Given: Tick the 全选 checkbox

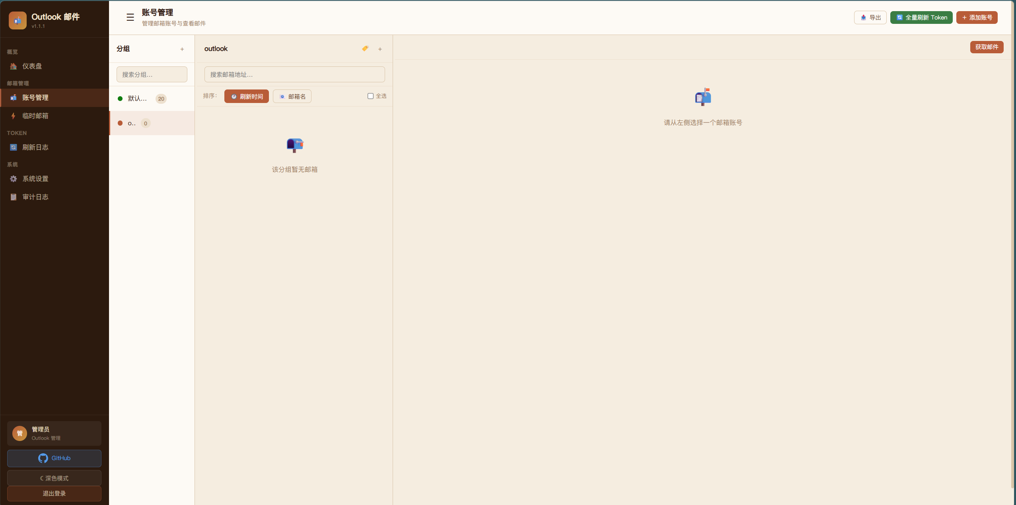Looking at the screenshot, I should coord(370,96).
